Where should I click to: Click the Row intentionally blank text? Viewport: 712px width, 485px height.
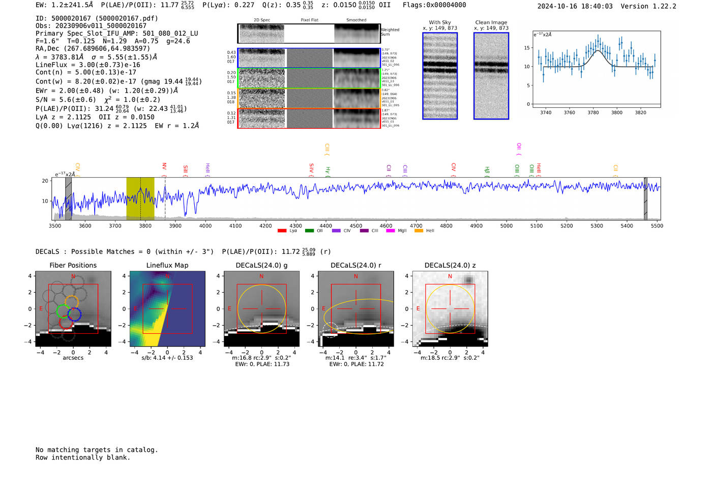pos(83,458)
